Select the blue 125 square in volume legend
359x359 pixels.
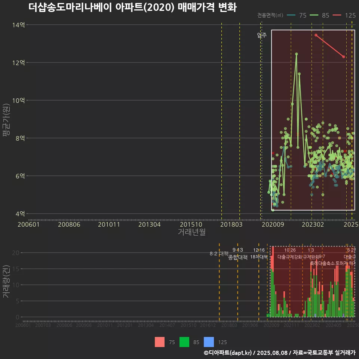pyautogui.click(x=209, y=342)
